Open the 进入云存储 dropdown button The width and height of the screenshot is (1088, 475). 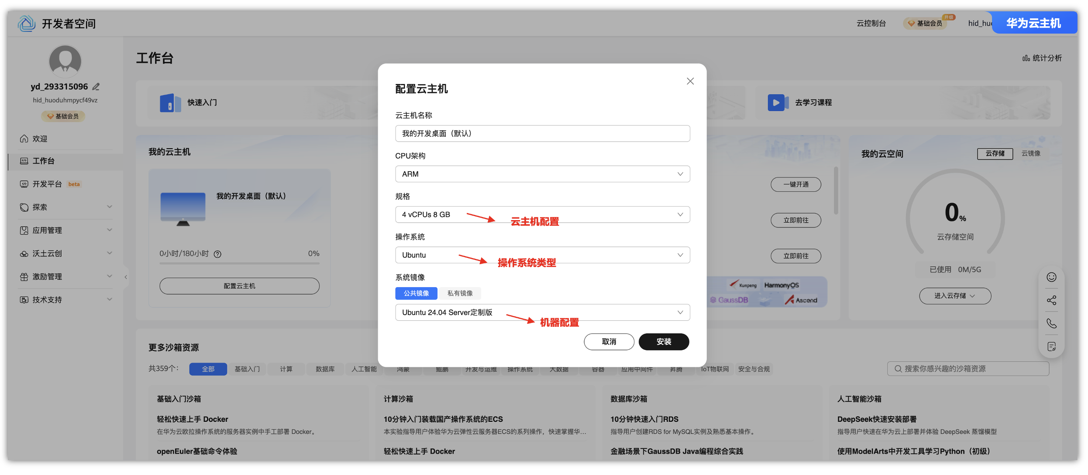955,296
